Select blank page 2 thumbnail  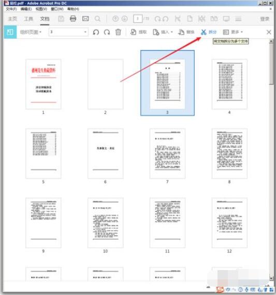[106, 84]
